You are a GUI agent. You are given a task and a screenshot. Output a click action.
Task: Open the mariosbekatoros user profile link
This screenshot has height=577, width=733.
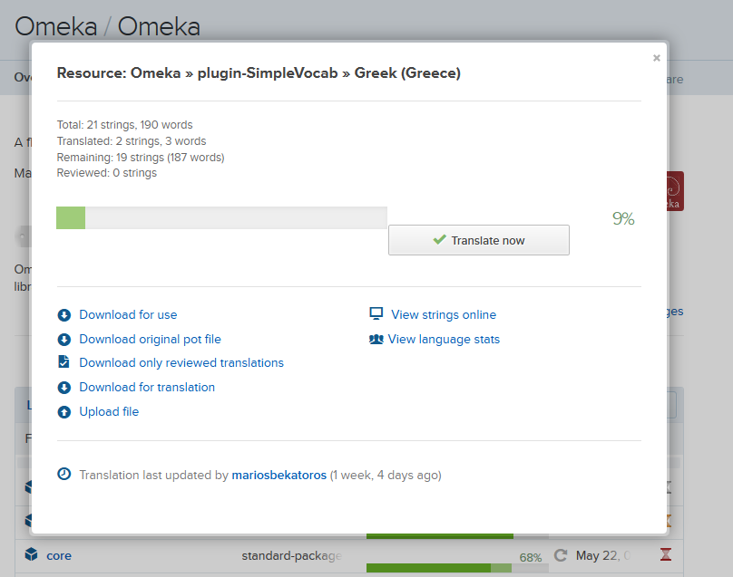[279, 475]
